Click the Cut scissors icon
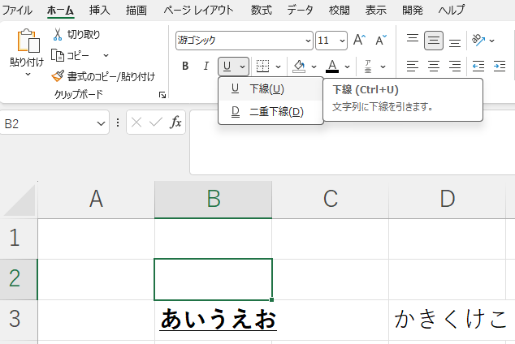This screenshot has height=344, width=515. click(58, 34)
